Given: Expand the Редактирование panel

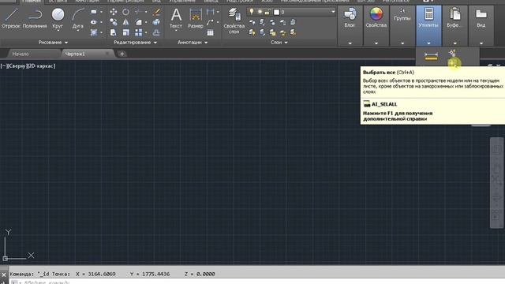Looking at the screenshot, I should 135,42.
